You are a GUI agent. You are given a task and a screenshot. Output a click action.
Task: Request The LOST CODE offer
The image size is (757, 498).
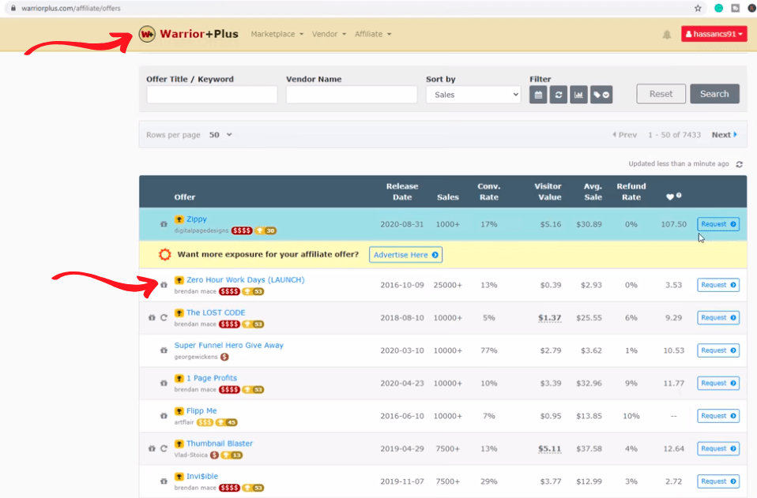point(718,318)
